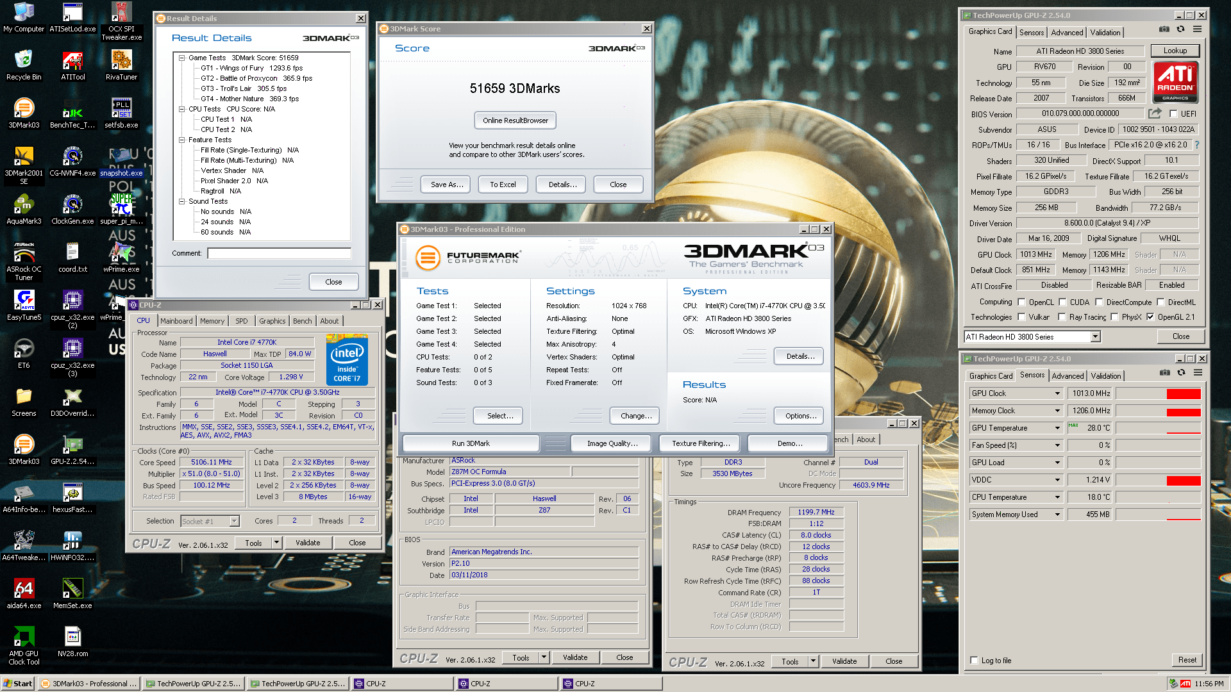Screen dimensions: 1231x692
Task: Open OCX SPI Tweaker.exe icon
Action: [121, 21]
